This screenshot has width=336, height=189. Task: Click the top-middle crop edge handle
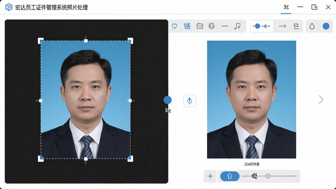click(x=86, y=41)
